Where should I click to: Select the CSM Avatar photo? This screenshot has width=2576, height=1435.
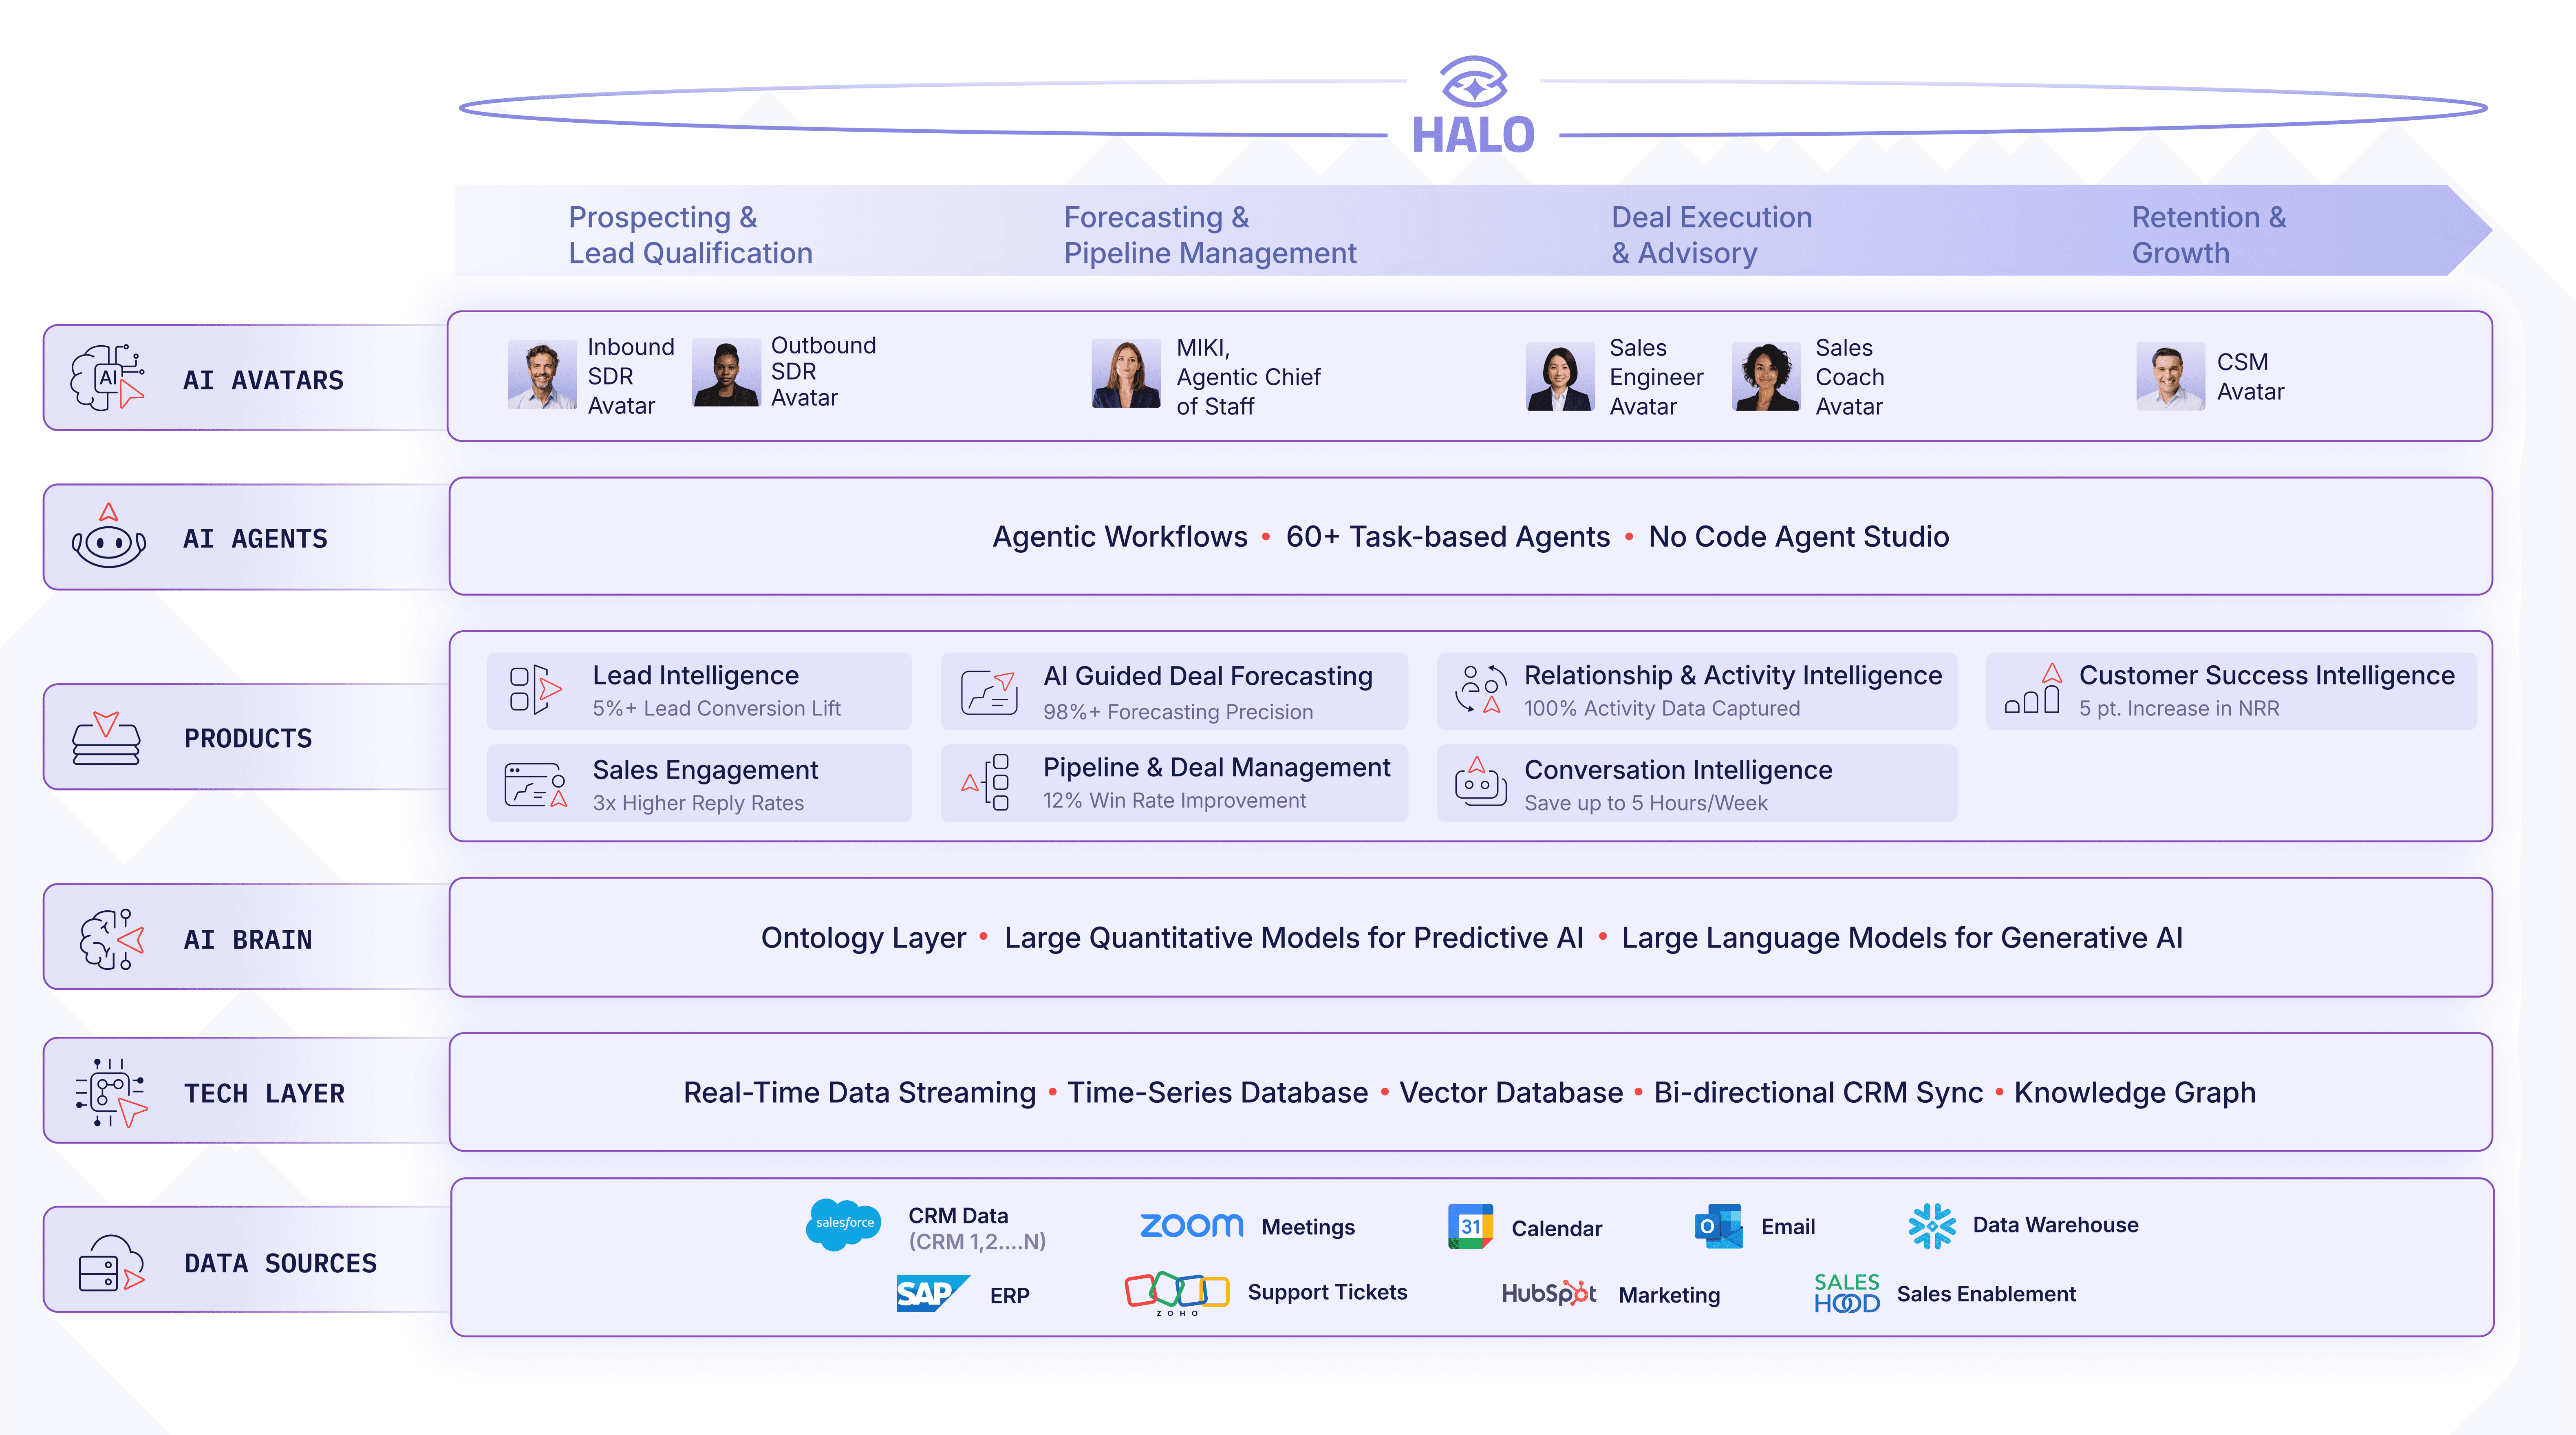click(2170, 376)
